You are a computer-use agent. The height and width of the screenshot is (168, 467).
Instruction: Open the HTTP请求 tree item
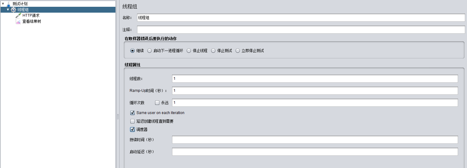click(x=31, y=15)
